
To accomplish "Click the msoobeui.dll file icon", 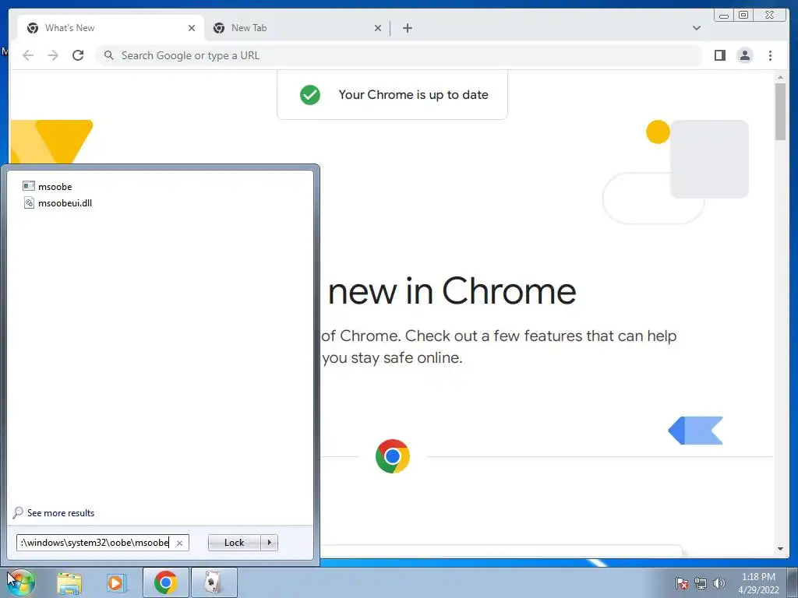I will coord(29,203).
